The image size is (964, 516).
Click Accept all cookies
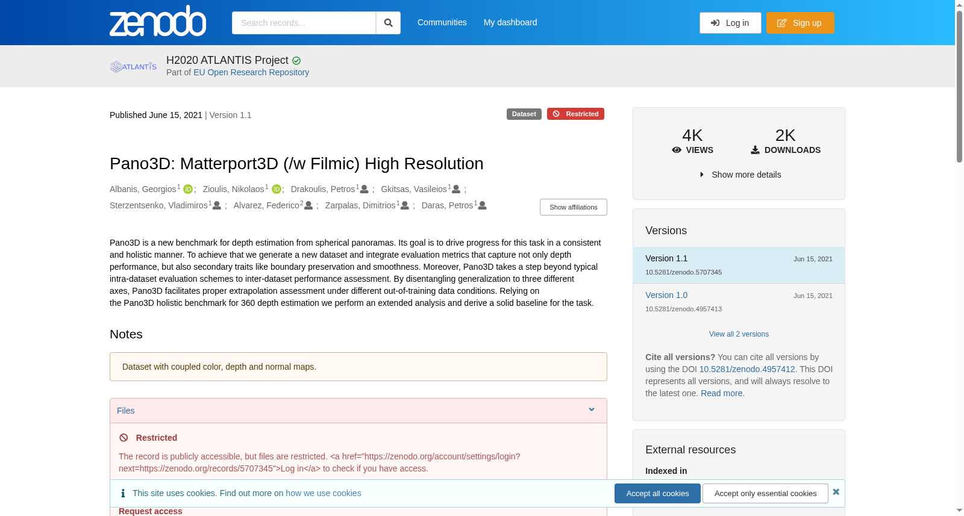click(657, 493)
